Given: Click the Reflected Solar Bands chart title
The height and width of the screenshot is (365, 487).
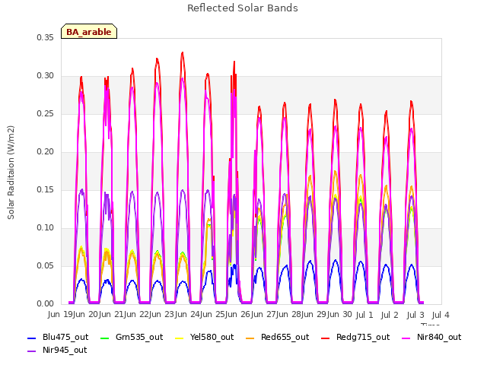Looking at the screenshot, I should pos(243,8).
